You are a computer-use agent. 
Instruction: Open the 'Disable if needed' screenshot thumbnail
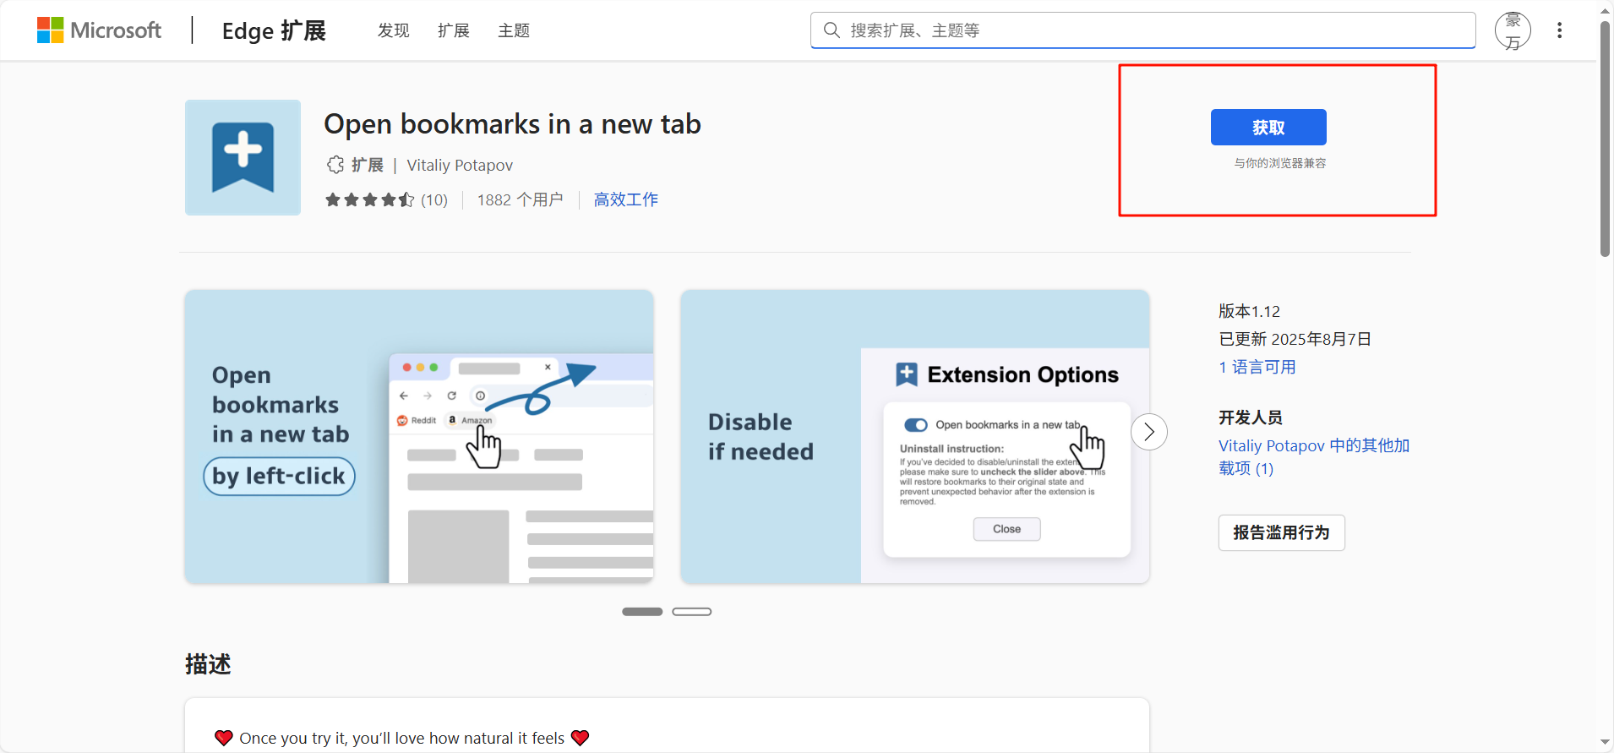(x=915, y=437)
